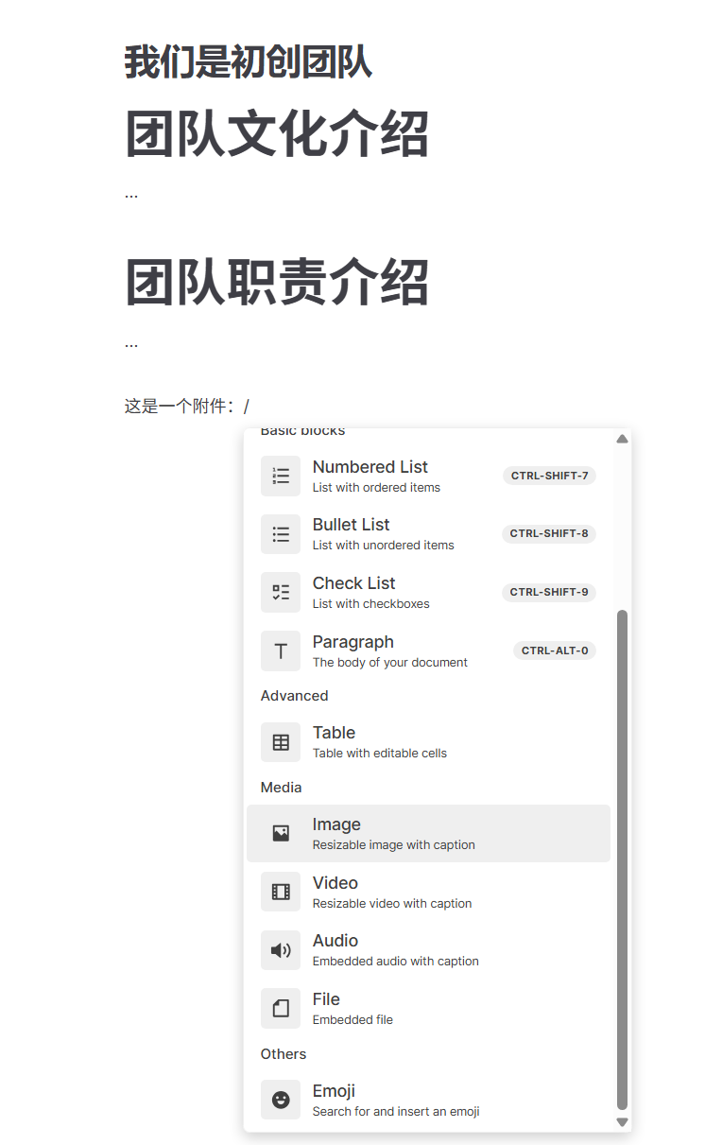705x1145 pixels.
Task: Click the Advanced section label
Action: tap(295, 696)
